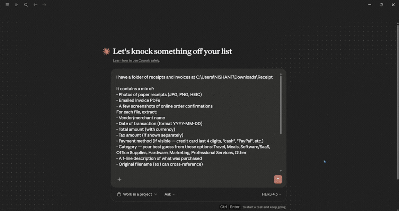Send the prompt with the arrow button
Screen dimensions: 399x211
click(278, 179)
